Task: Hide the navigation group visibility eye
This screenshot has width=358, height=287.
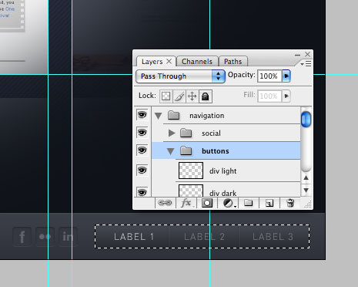Action: tap(142, 115)
